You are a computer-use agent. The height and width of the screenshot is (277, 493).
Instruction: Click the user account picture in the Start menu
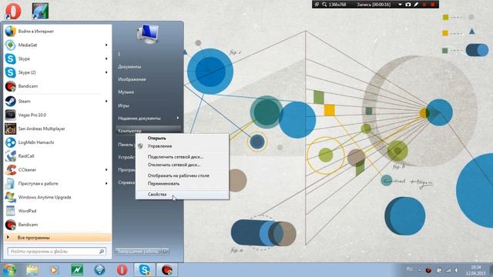pyautogui.click(x=147, y=34)
